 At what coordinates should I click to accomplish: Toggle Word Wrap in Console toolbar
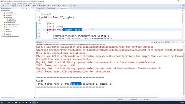coord(164,42)
